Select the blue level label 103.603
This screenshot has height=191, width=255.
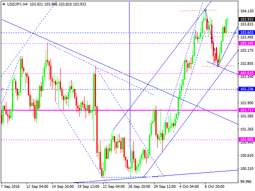[x=247, y=33]
